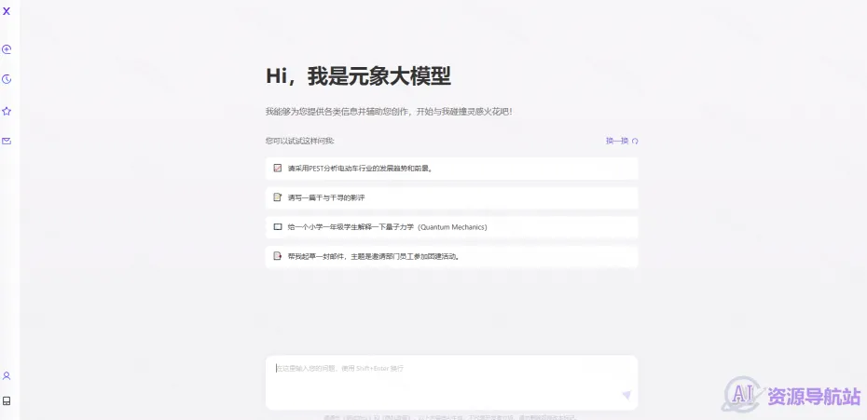
Task: Click the heading "Hi，我是元象大模型"
Action: click(358, 76)
